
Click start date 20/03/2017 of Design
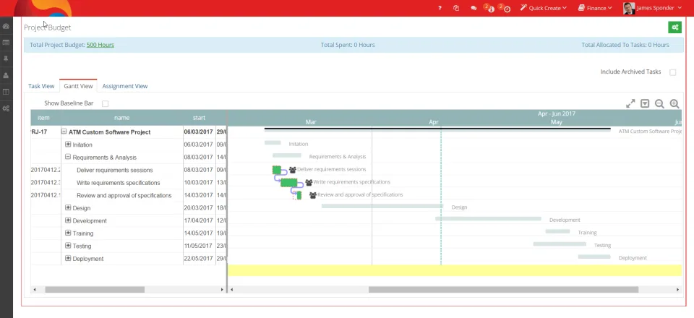[x=199, y=208]
